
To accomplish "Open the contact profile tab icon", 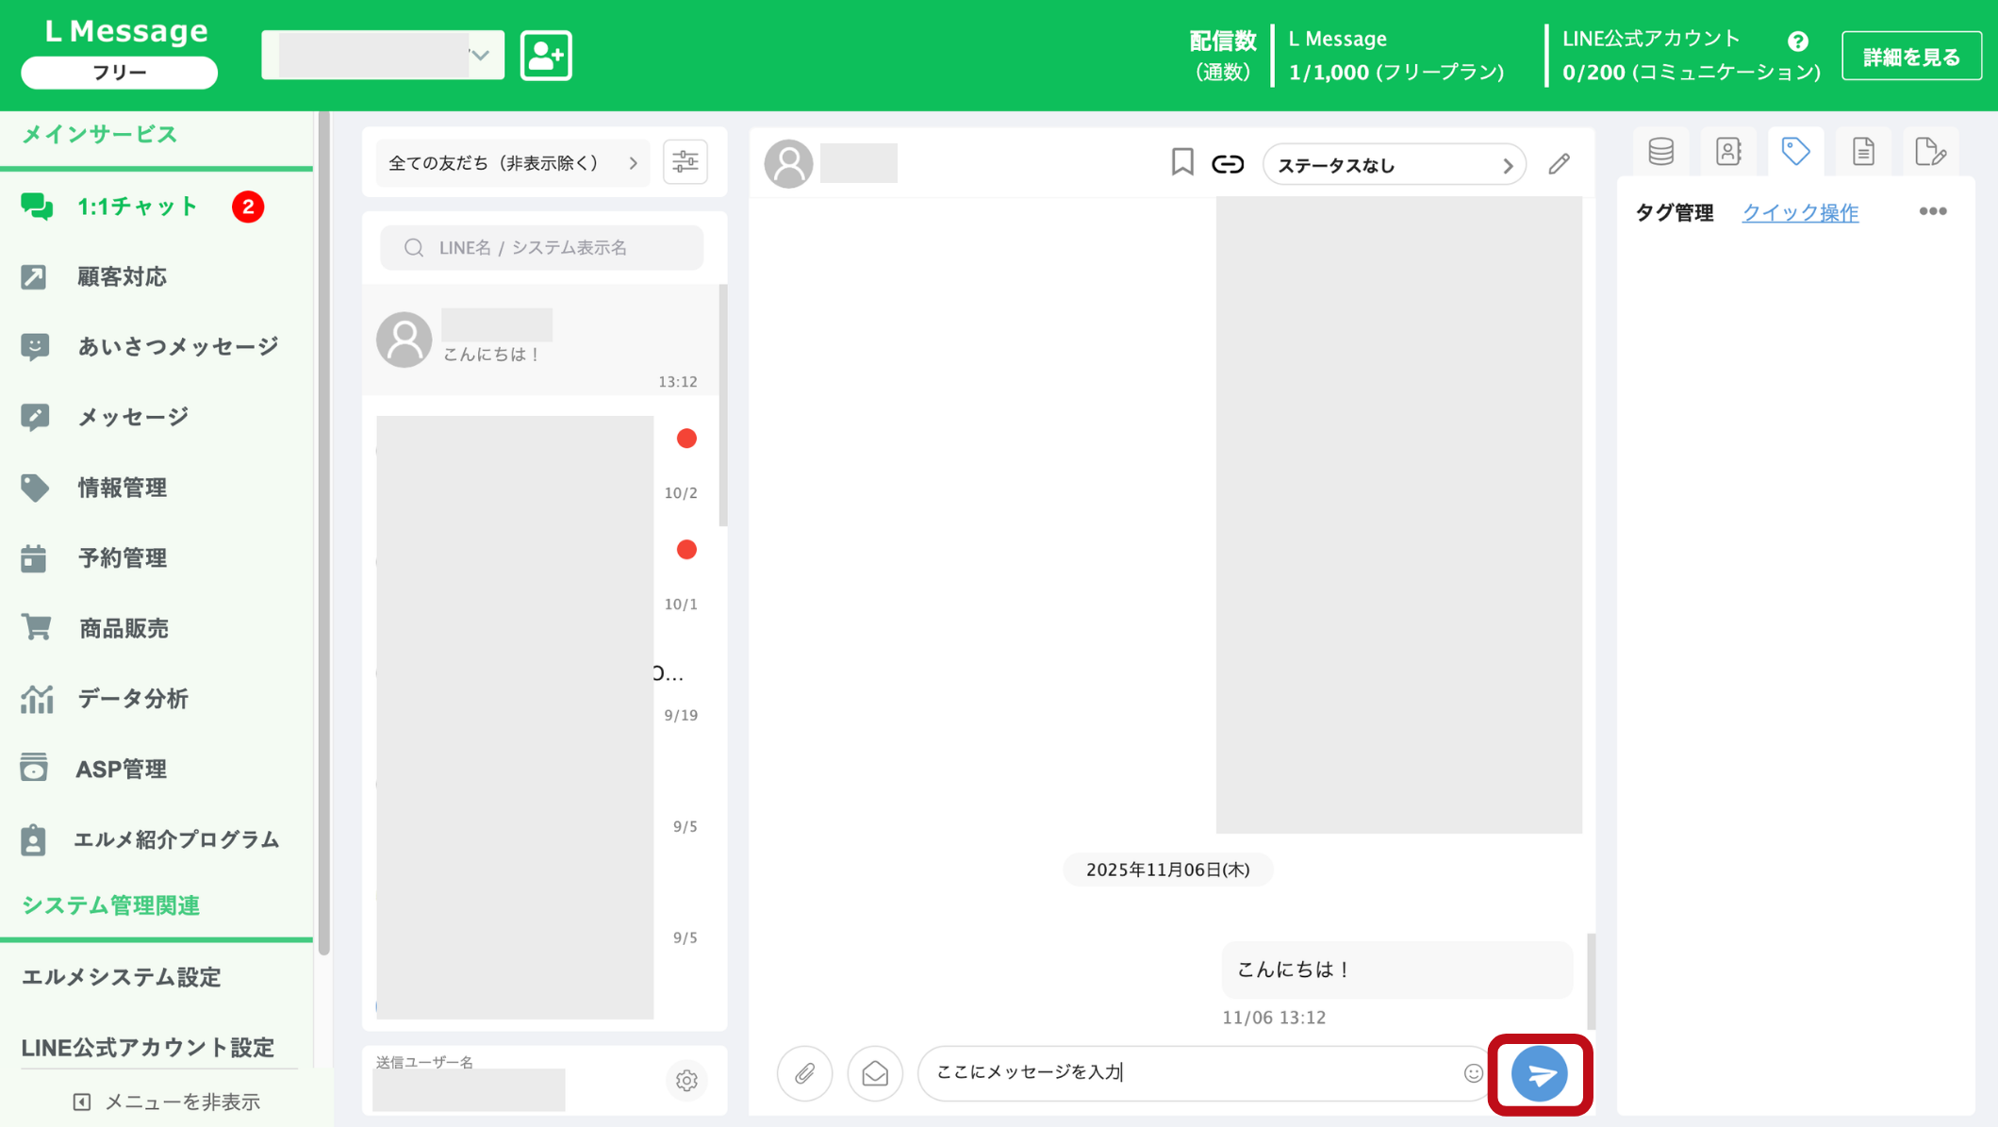I will pos(1728,151).
